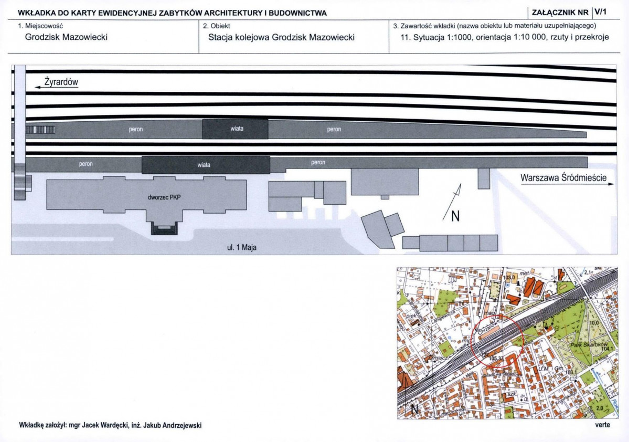
Task: Click the wiata shelter on the upper platform
Action: click(x=235, y=129)
